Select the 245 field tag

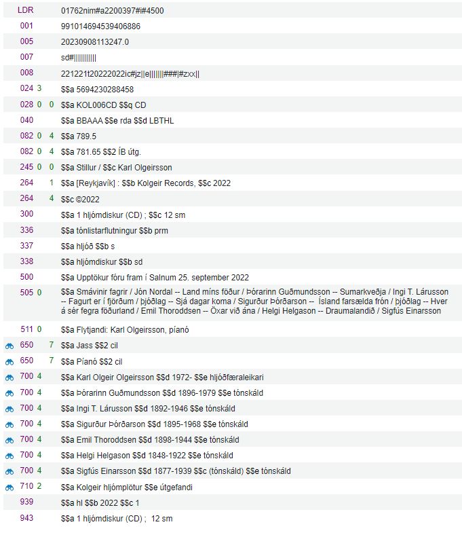(26, 167)
